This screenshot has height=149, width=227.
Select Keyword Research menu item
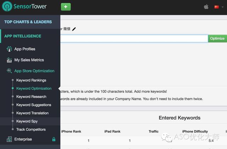click(31, 97)
